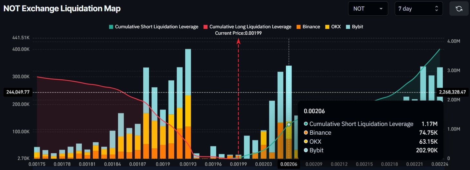Click the green Cumulative Short legend swatch
Screen dimensions: 470x170
111,27
